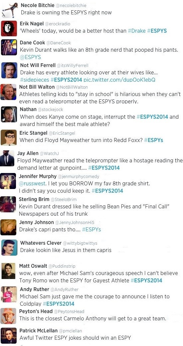Viewport: 183px width, 346px height.
Task: Open @NotBillWalton handle
Action: pyautogui.click(x=71, y=87)
